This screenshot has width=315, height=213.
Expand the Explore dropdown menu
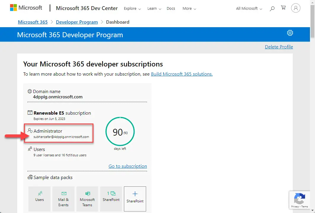point(132,9)
